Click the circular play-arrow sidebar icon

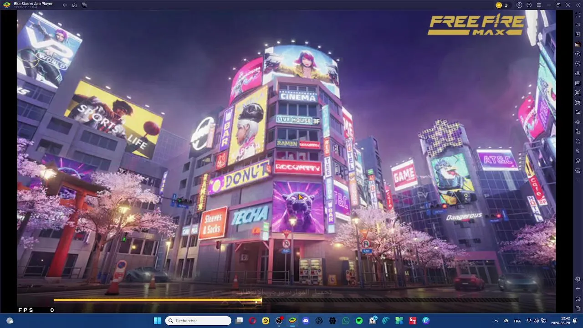pos(578,54)
